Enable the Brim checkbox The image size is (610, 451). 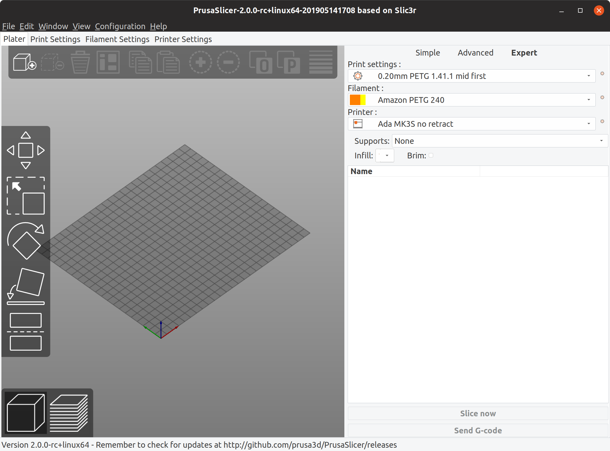coord(431,155)
